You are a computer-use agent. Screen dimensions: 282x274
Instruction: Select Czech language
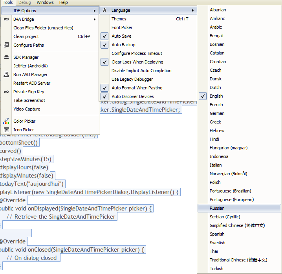(x=216, y=70)
